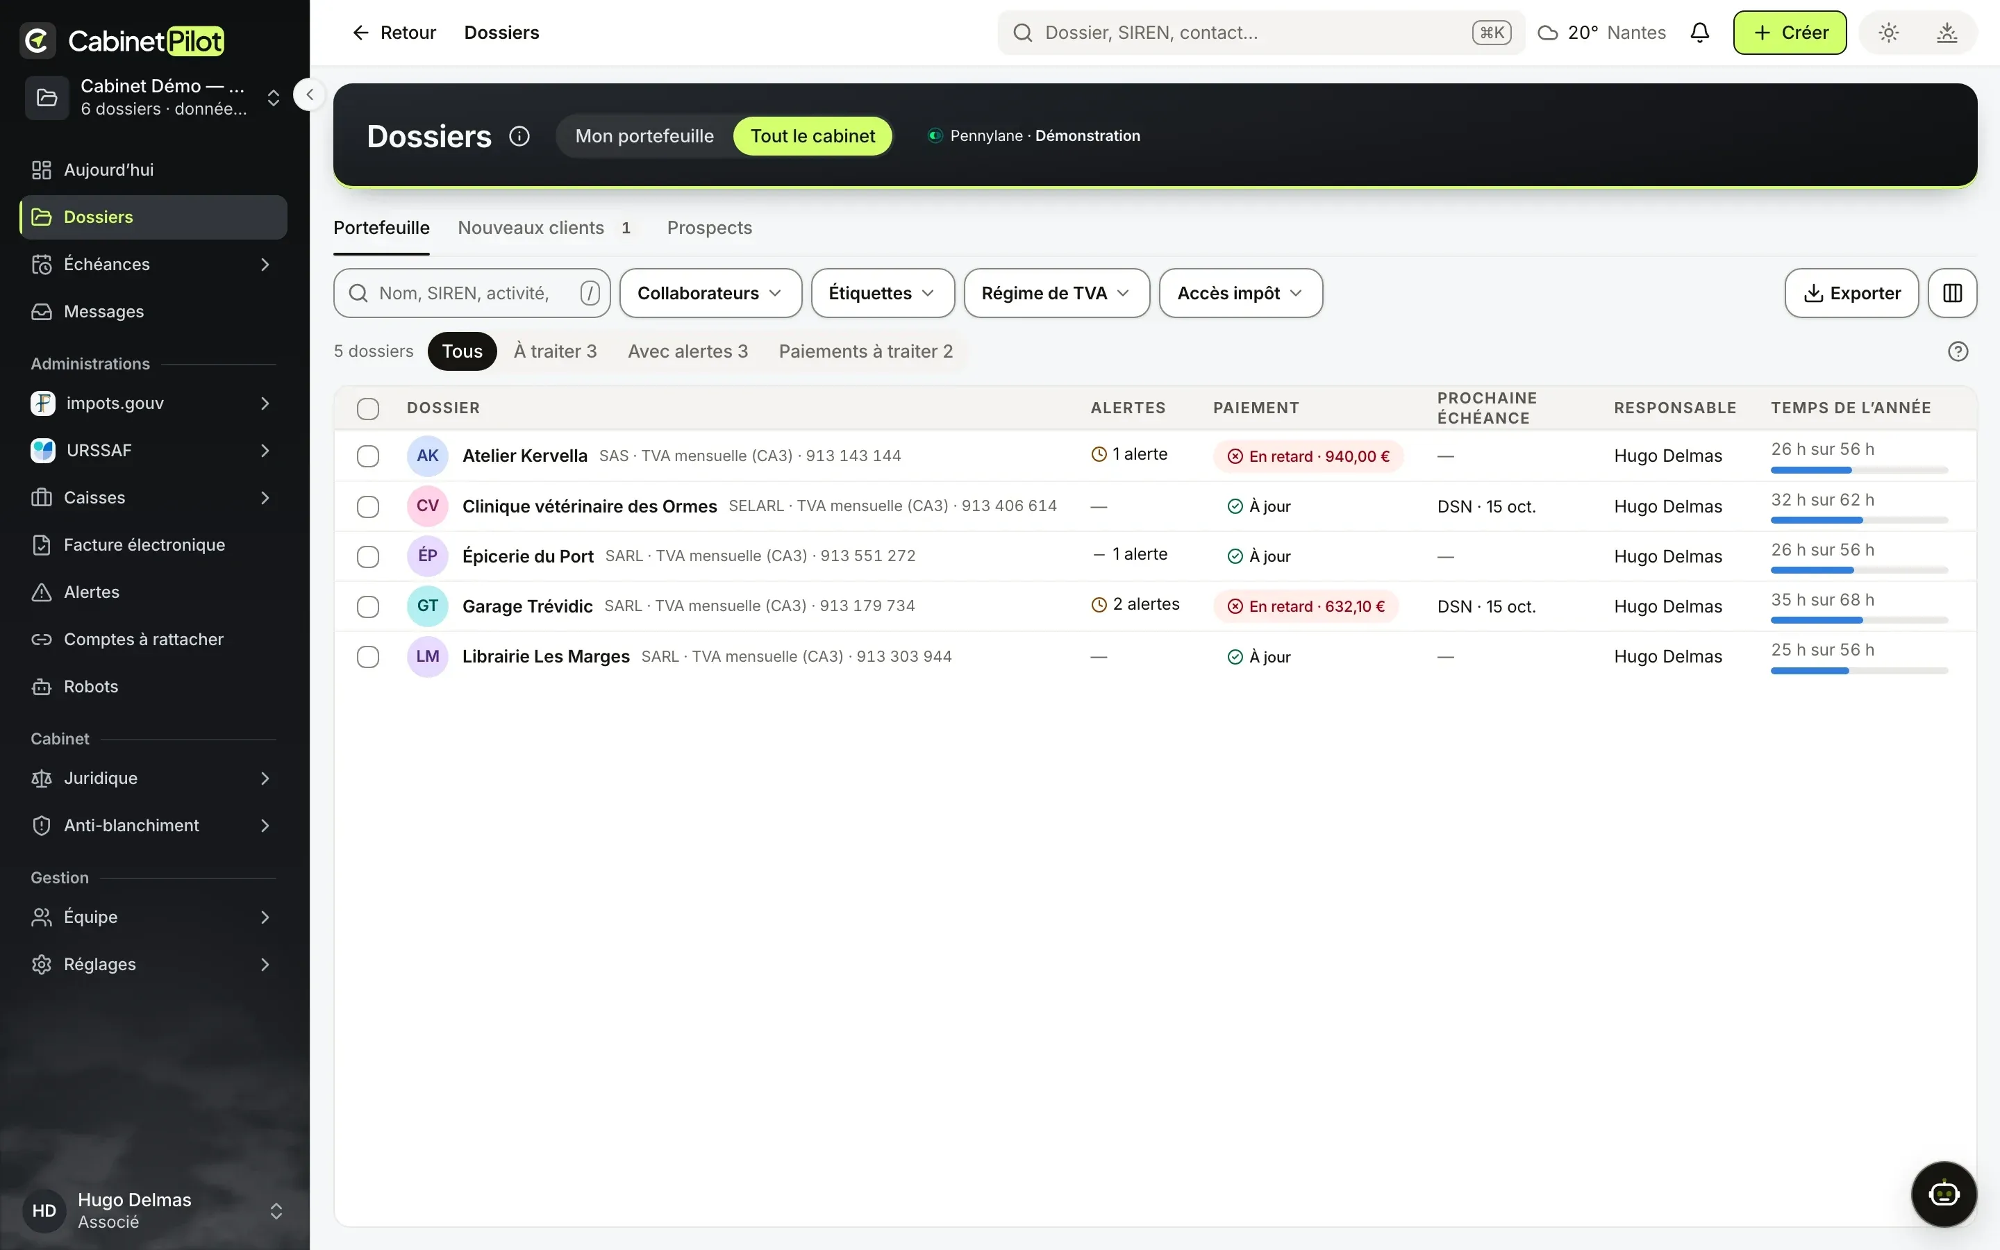Image resolution: width=2000 pixels, height=1250 pixels.
Task: Open the Régime de TVA dropdown
Action: [x=1056, y=292]
